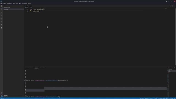Open the Explorer view in activity bar
Viewport: 176px width, 99px height.
tap(1, 6)
